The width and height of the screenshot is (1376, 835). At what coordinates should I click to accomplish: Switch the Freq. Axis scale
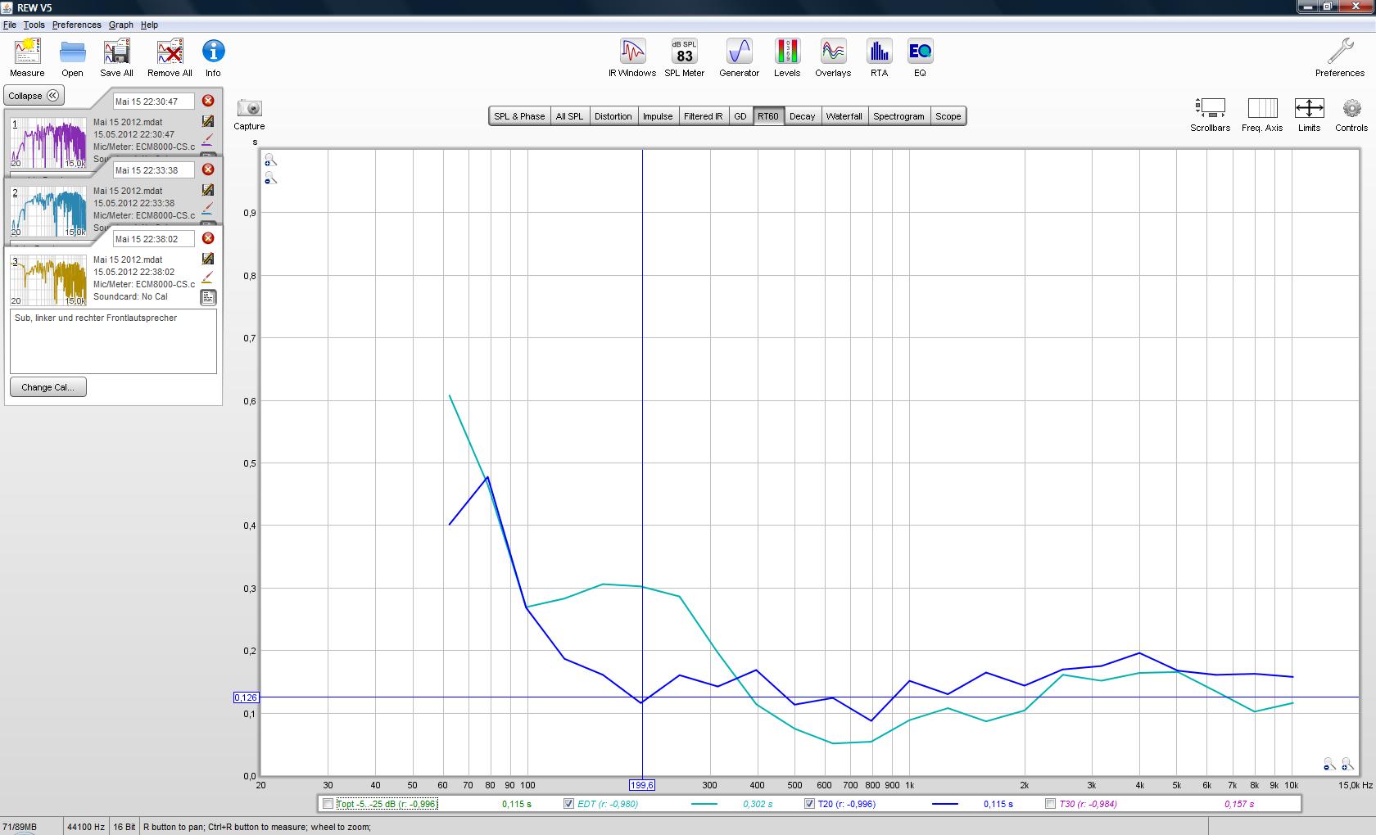[1262, 114]
